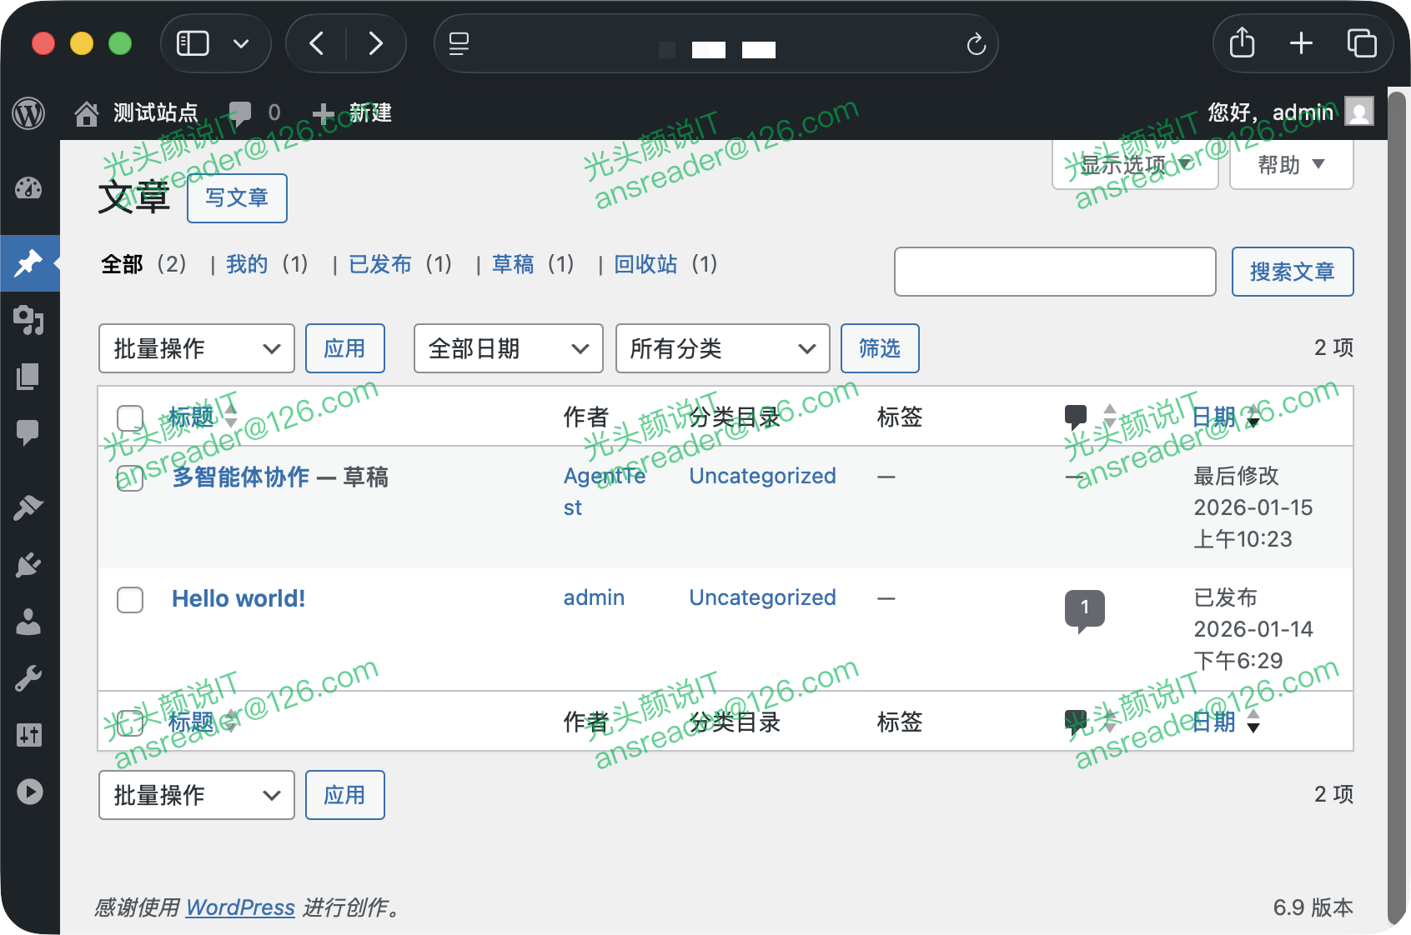Click the WordPress logo in the admin bar
This screenshot has width=1411, height=935.
[28, 112]
